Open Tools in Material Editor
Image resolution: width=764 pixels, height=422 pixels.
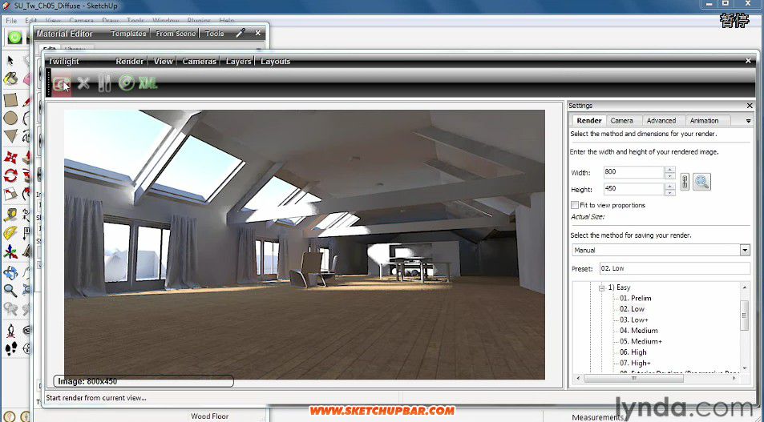click(x=214, y=34)
